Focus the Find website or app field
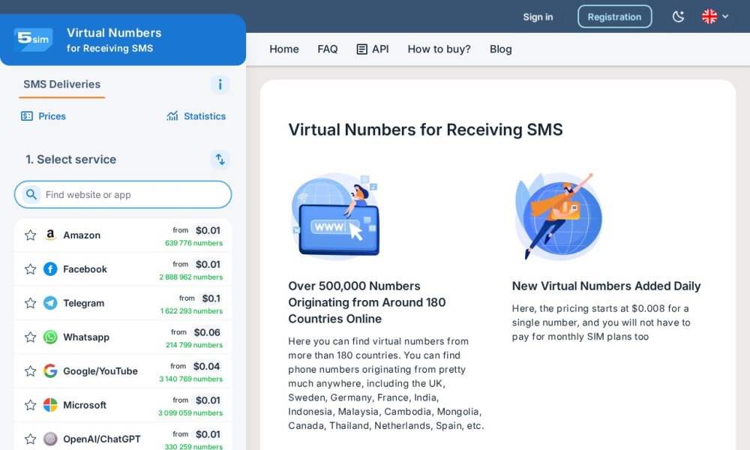 pyautogui.click(x=131, y=195)
